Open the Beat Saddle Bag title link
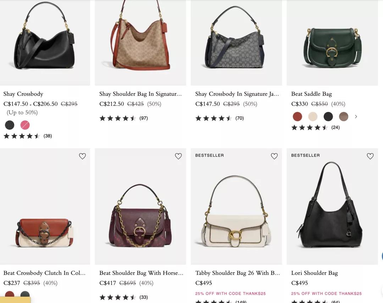 [x=311, y=94]
